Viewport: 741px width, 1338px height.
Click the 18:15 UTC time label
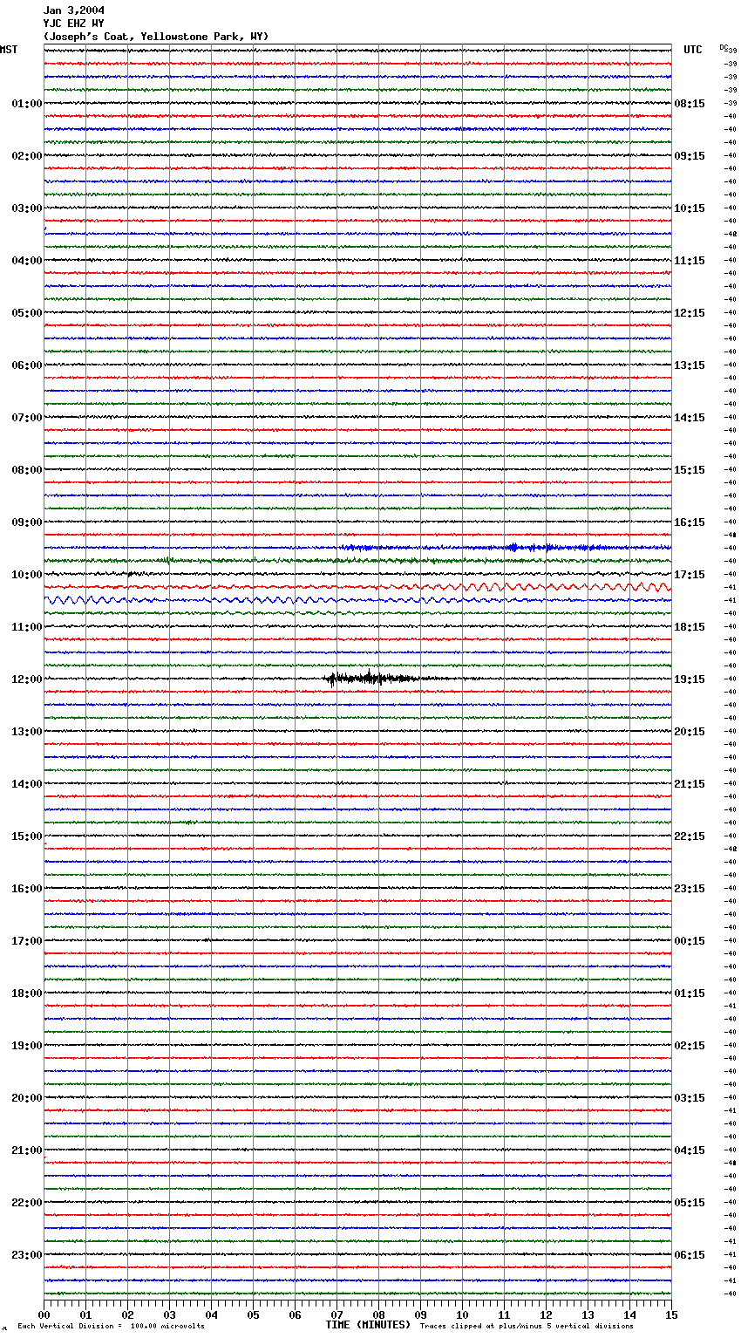click(690, 627)
